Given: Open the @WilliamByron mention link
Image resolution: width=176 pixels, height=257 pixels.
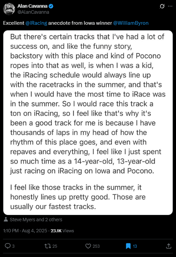Looking at the screenshot, I should (x=131, y=23).
